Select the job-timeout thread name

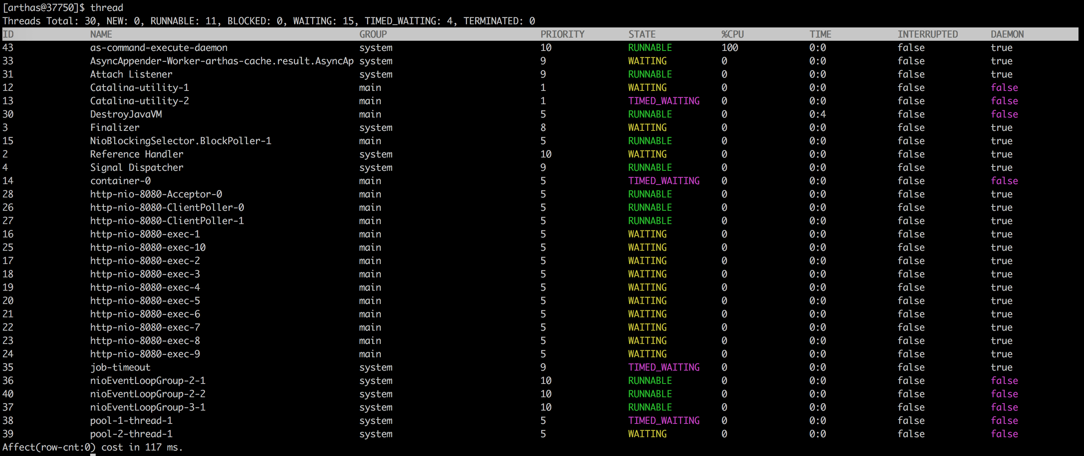click(120, 367)
